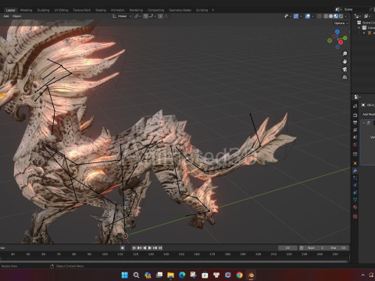Open File Explorer from the Windows taskbar
Viewport: 375px width, 281px height.
[170, 275]
